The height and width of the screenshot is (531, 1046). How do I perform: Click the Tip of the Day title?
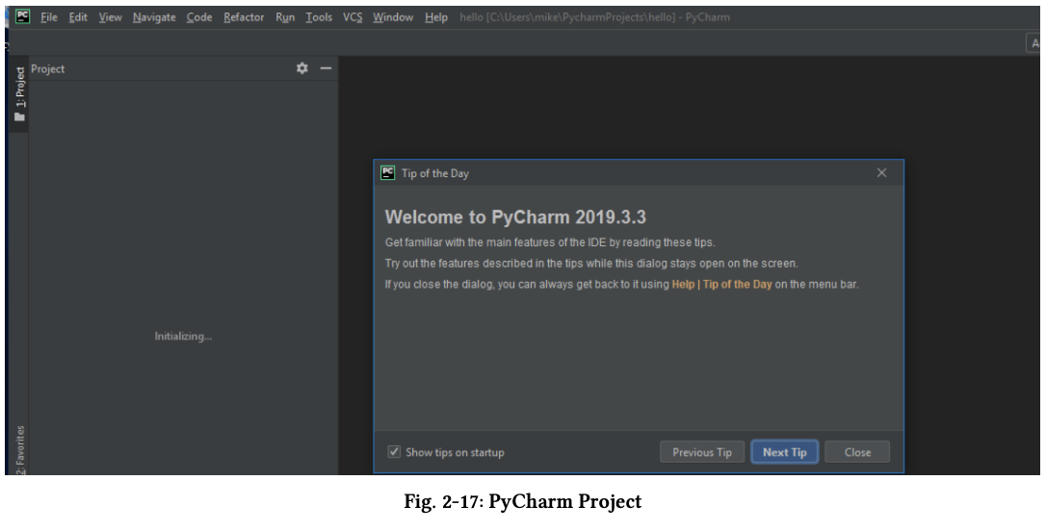coord(435,173)
